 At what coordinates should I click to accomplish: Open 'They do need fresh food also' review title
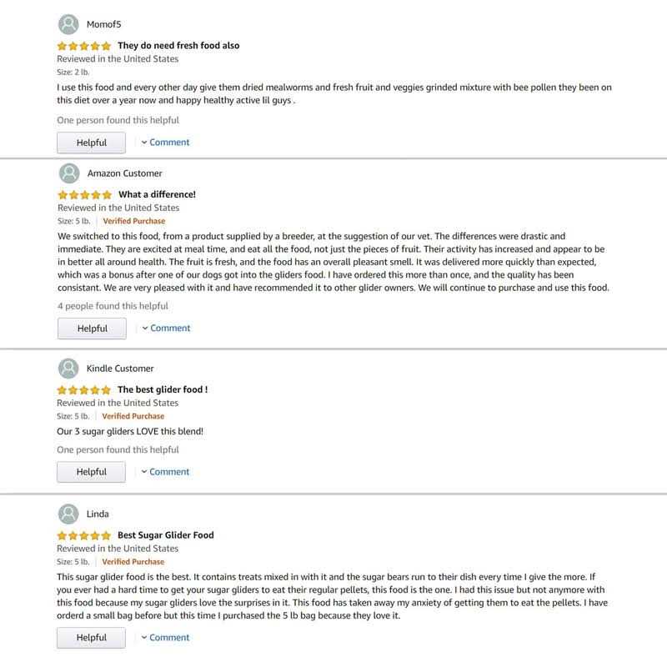tap(178, 46)
